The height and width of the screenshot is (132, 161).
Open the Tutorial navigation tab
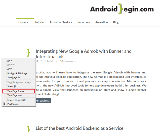tap(39, 22)
